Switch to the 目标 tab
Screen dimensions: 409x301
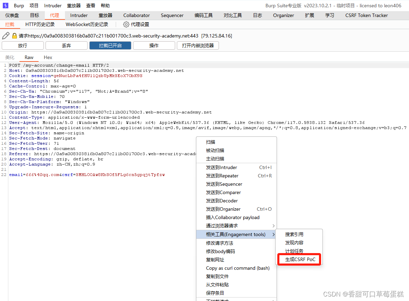[34, 15]
